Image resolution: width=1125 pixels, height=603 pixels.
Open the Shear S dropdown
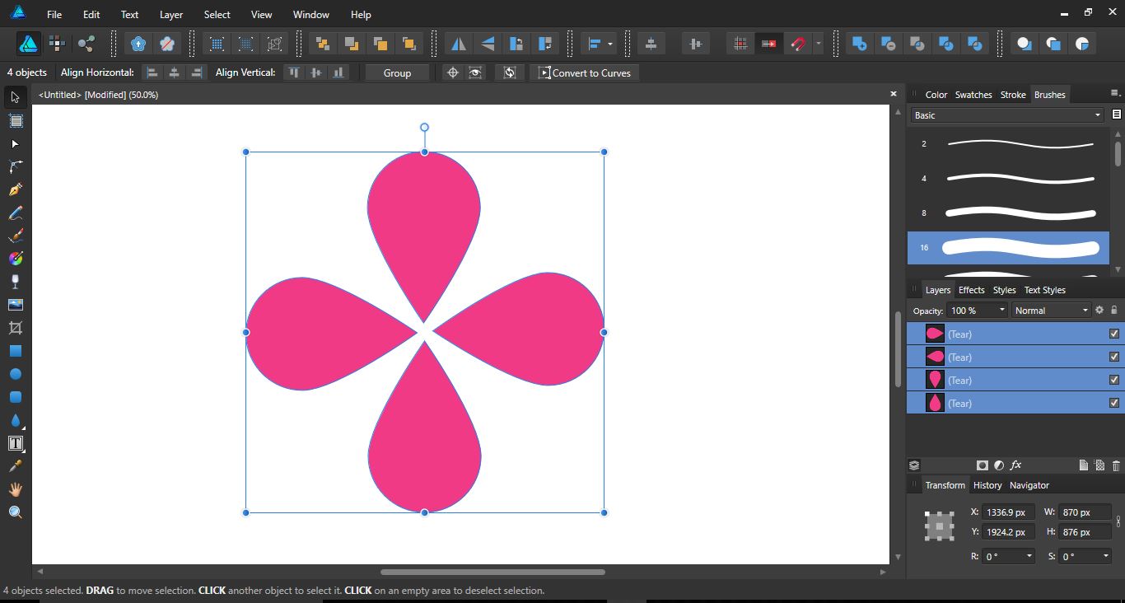coord(1105,556)
